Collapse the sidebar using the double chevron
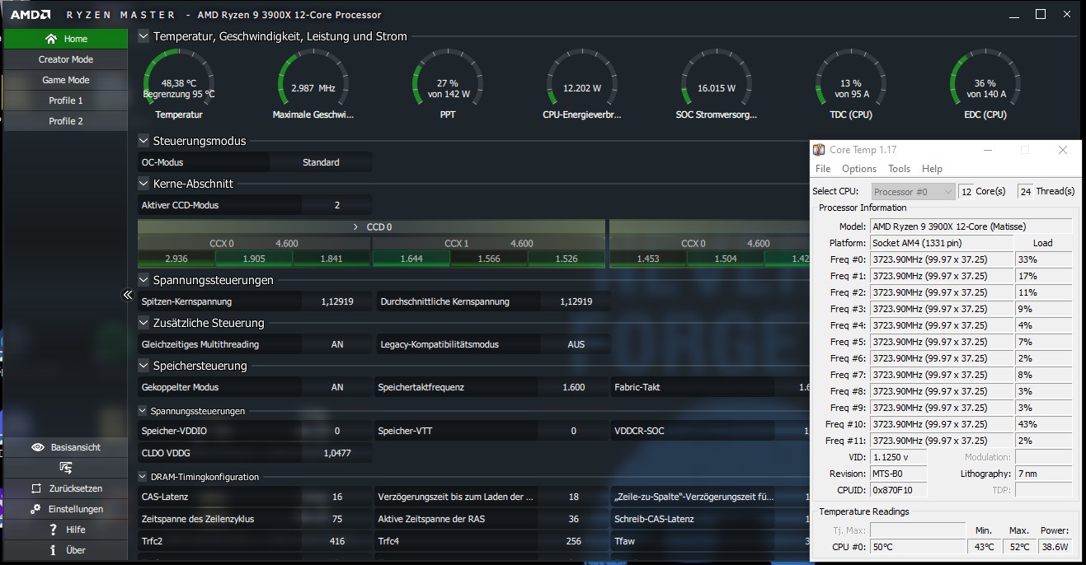This screenshot has height=565, width=1086. tap(128, 295)
